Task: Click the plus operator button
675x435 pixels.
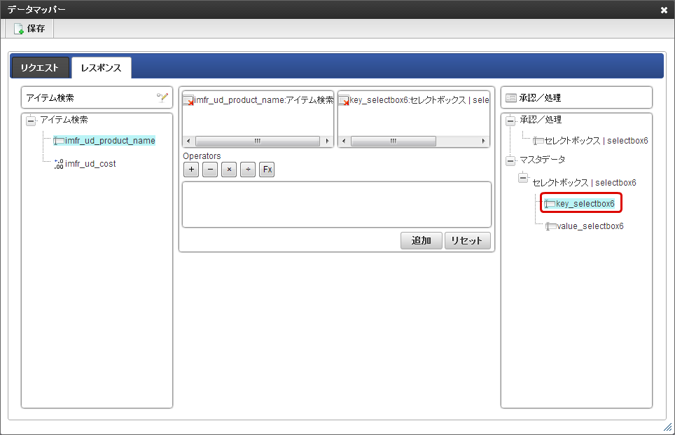Action: (191, 170)
